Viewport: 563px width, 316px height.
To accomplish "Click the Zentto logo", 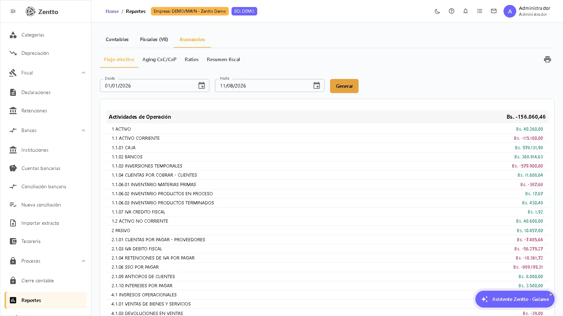I will (x=42, y=12).
